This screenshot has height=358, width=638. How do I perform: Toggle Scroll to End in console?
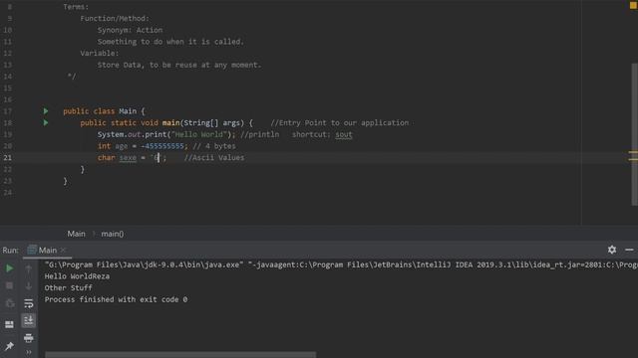29,320
